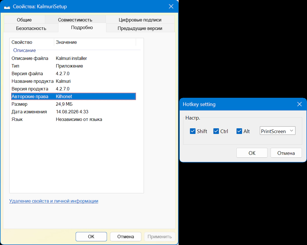Viewport: 307px width, 245px height.
Task: Click the KalmuriSetup title bar icon
Action: (7, 7)
